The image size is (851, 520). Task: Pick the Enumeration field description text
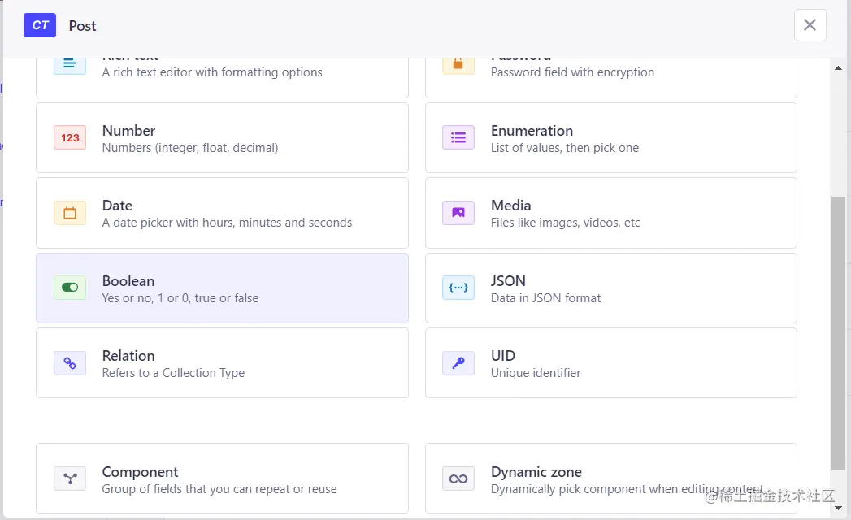[x=565, y=148]
